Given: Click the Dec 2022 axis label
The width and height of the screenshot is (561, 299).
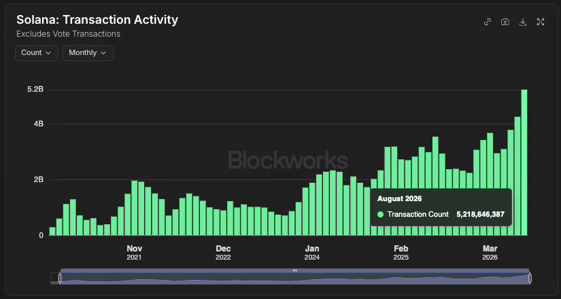Looking at the screenshot, I should coord(223,253).
